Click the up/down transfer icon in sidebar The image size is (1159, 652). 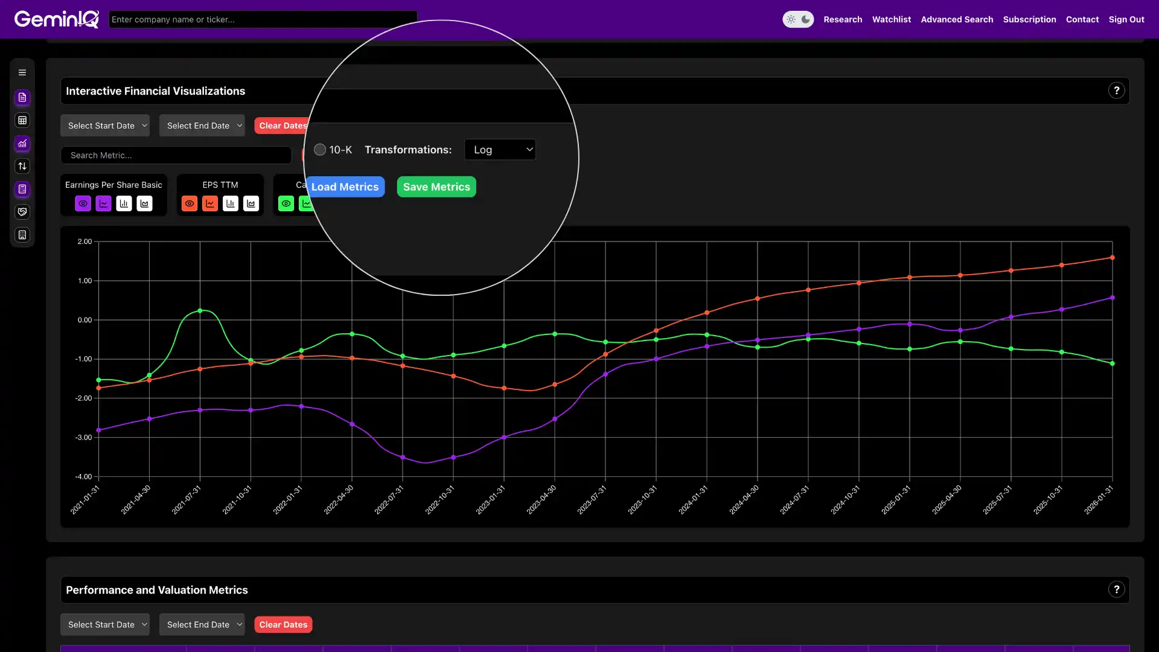coord(22,166)
